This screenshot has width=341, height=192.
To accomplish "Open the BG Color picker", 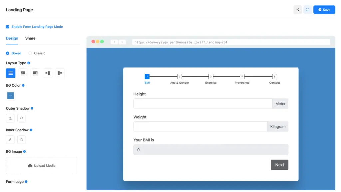I will coord(10,96).
